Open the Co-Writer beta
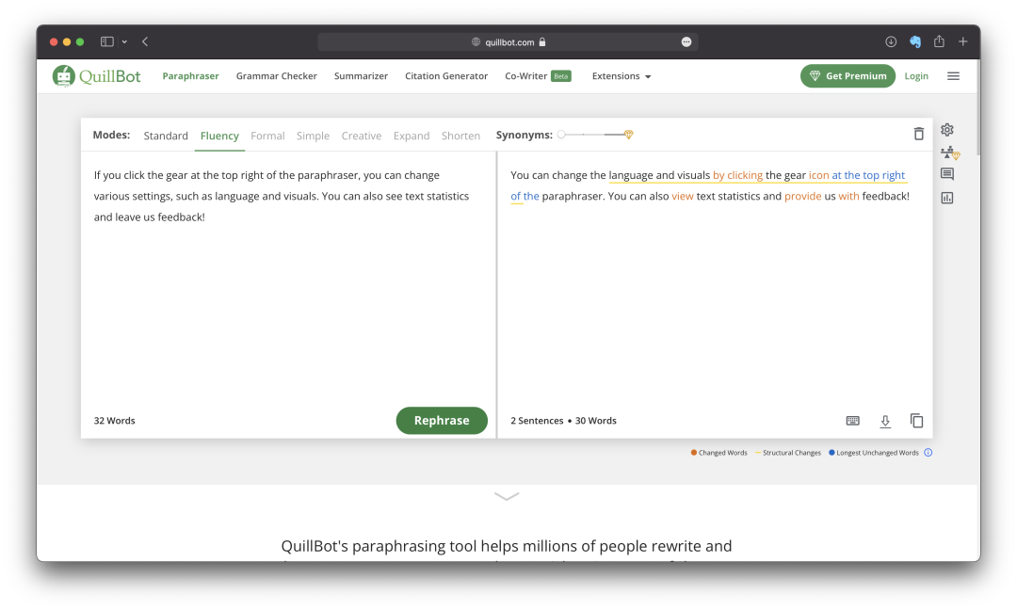The image size is (1017, 610). tap(538, 76)
